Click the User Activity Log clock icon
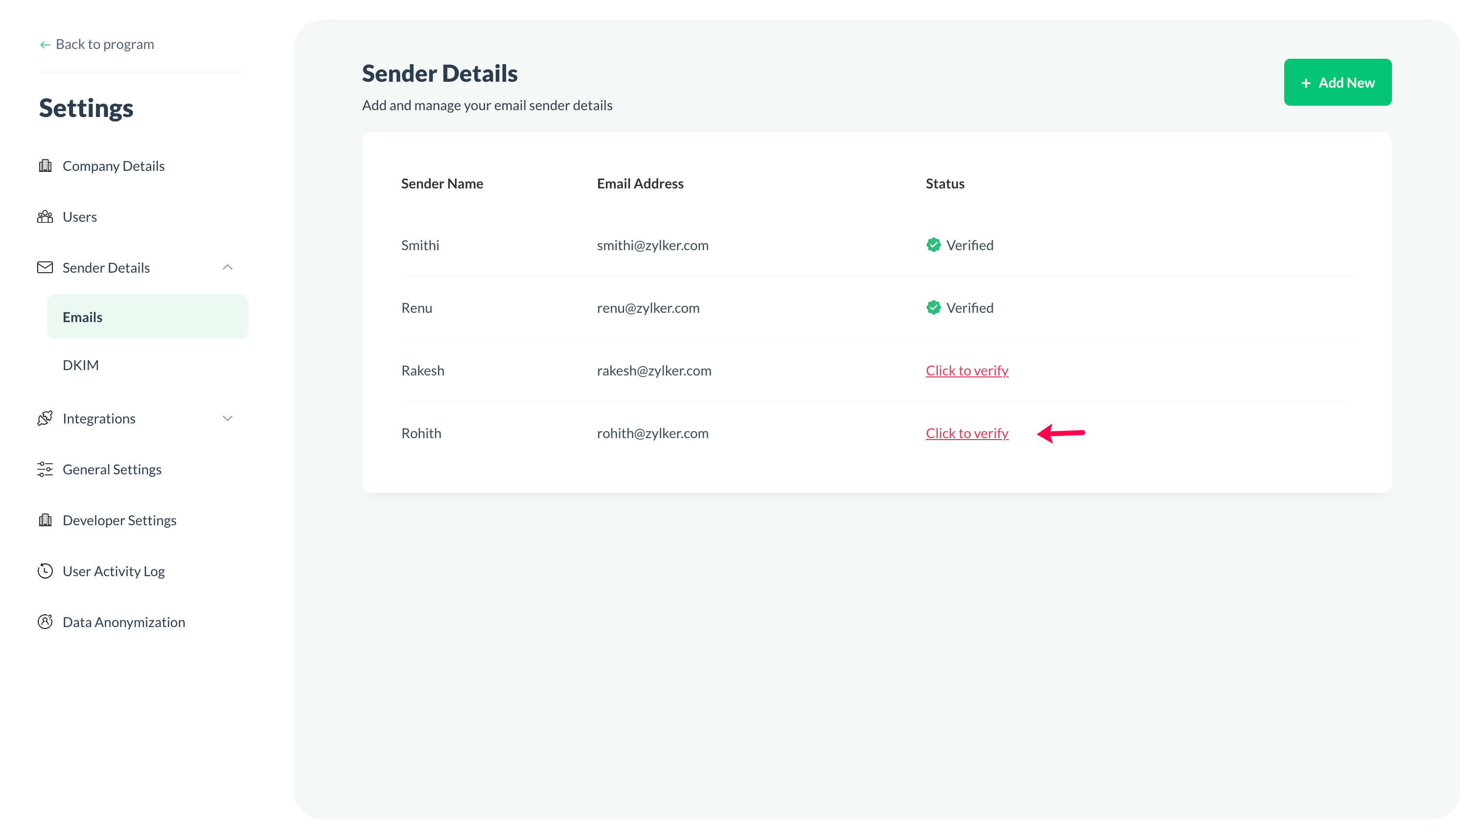 point(45,571)
